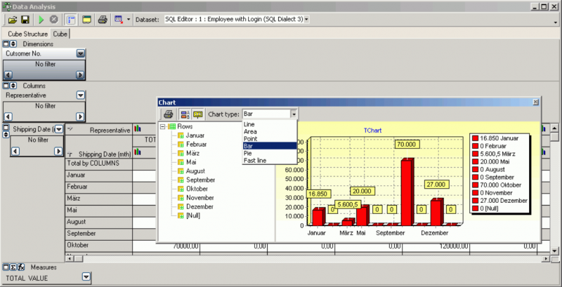Select August in the Rows tree
562x287 pixels.
pyautogui.click(x=195, y=171)
